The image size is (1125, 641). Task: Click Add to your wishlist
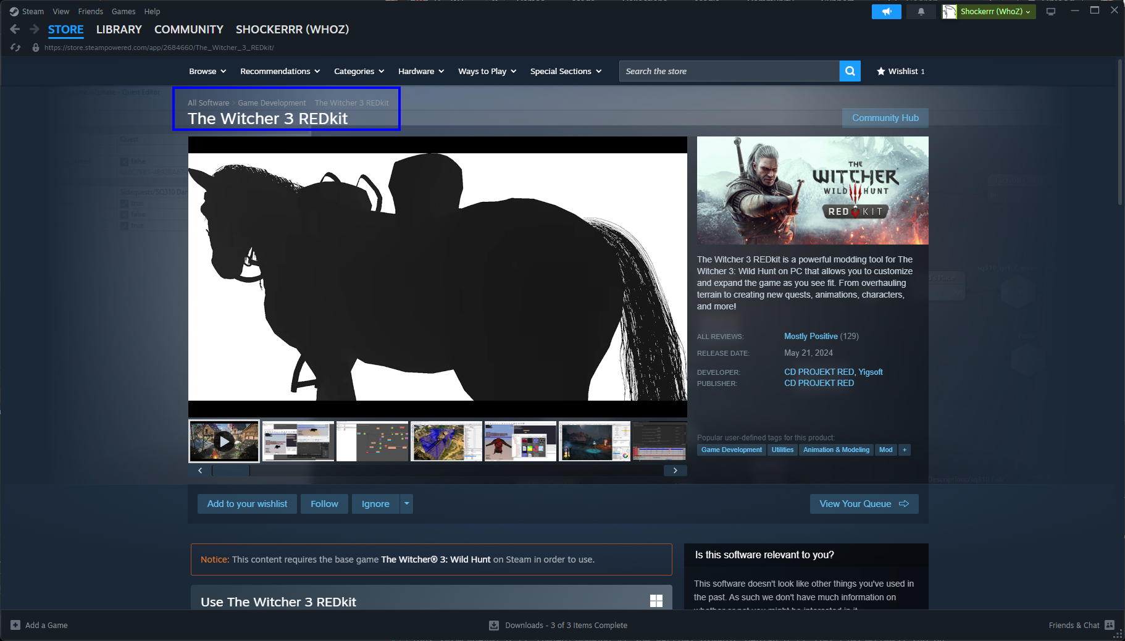pos(247,504)
